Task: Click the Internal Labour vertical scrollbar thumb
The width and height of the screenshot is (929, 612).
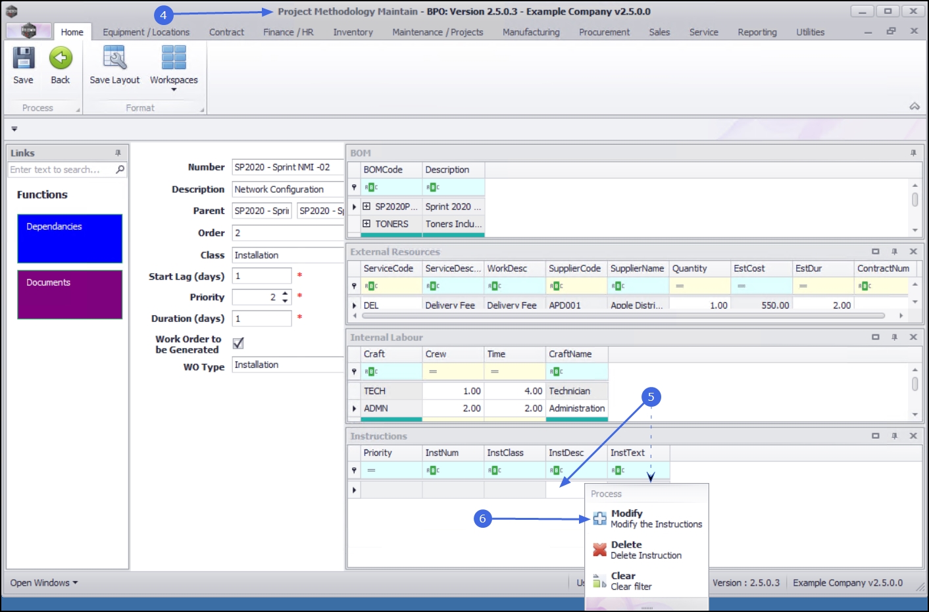Action: coord(915,384)
